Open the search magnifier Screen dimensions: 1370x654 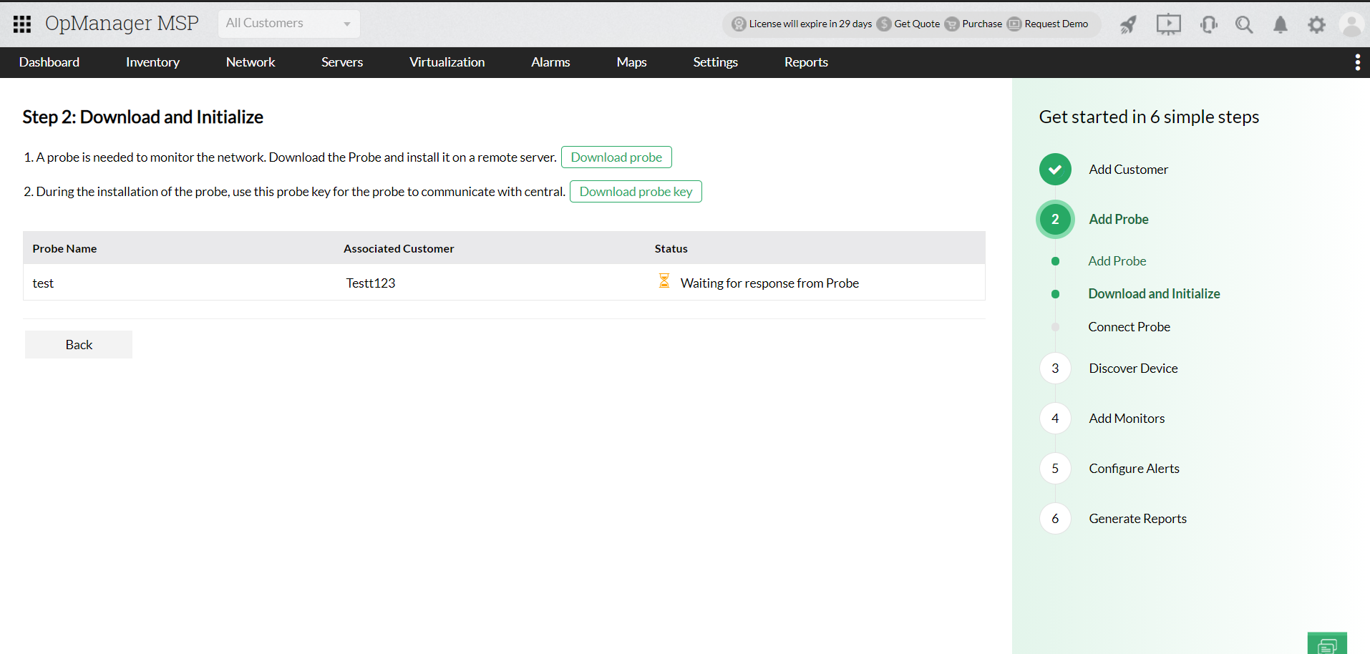1244,24
